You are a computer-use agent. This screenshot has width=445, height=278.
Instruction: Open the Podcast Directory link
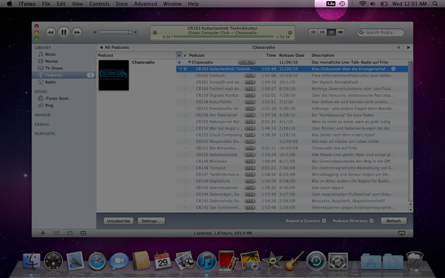[353, 221]
